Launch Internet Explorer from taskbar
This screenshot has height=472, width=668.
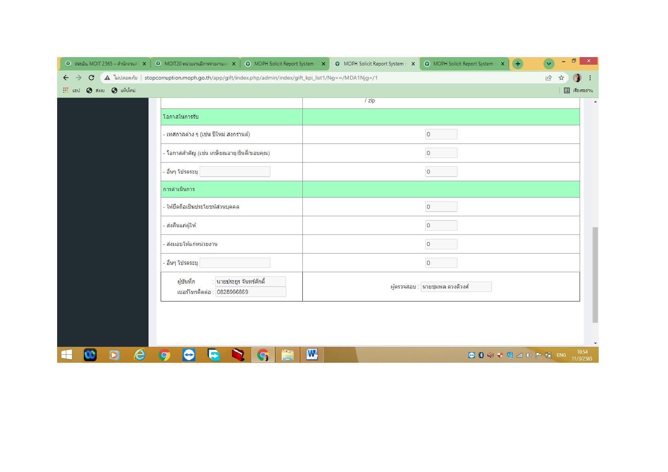click(x=140, y=355)
